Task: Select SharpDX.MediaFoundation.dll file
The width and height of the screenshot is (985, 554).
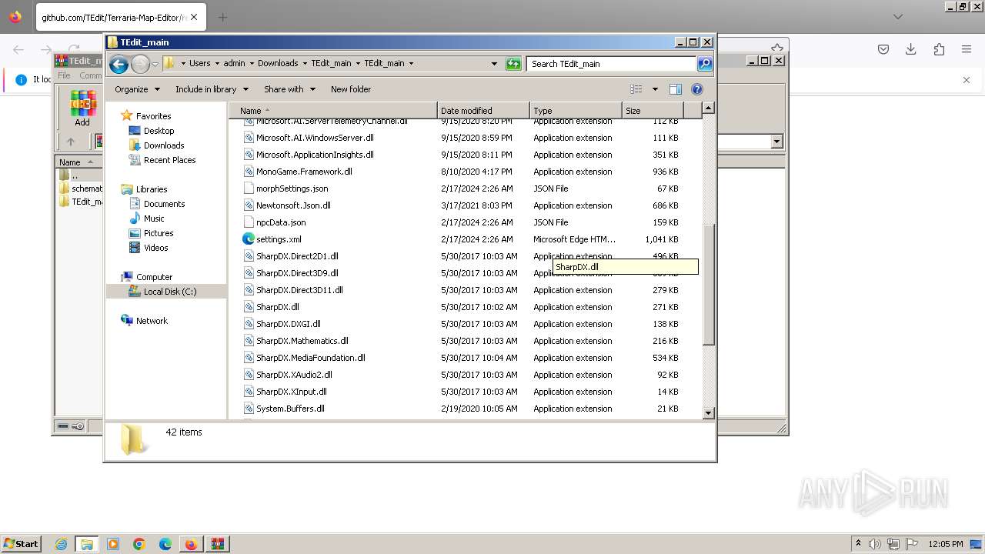Action: click(x=310, y=358)
